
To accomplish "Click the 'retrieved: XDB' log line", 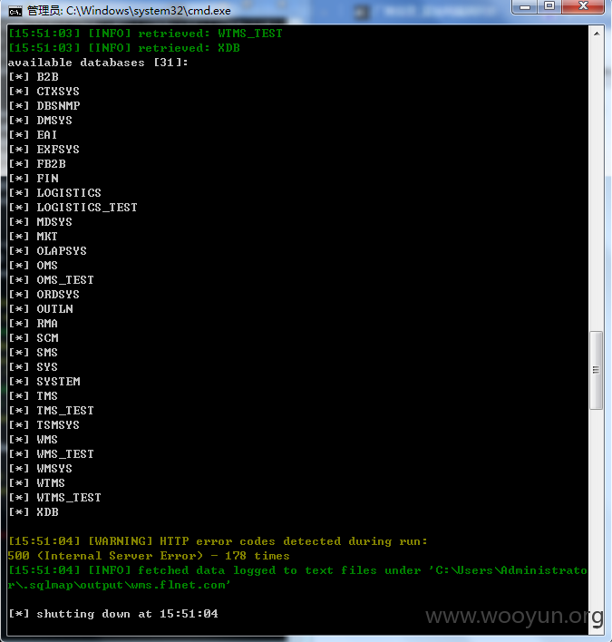I will click(124, 48).
